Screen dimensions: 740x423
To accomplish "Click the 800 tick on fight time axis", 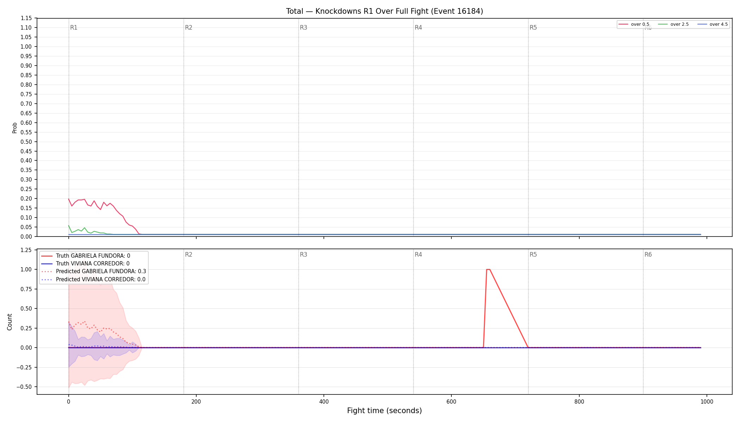I will point(579,402).
